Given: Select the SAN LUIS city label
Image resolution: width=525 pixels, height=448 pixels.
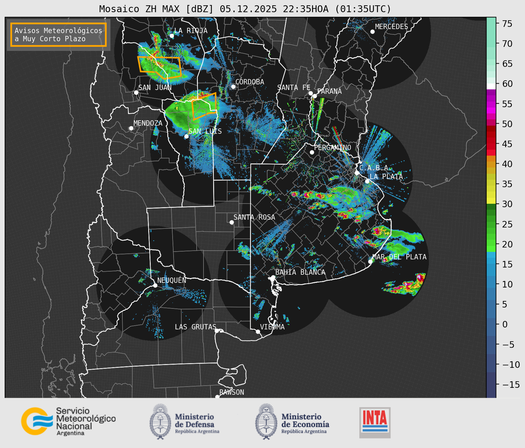Looking at the screenshot, I should tap(205, 131).
